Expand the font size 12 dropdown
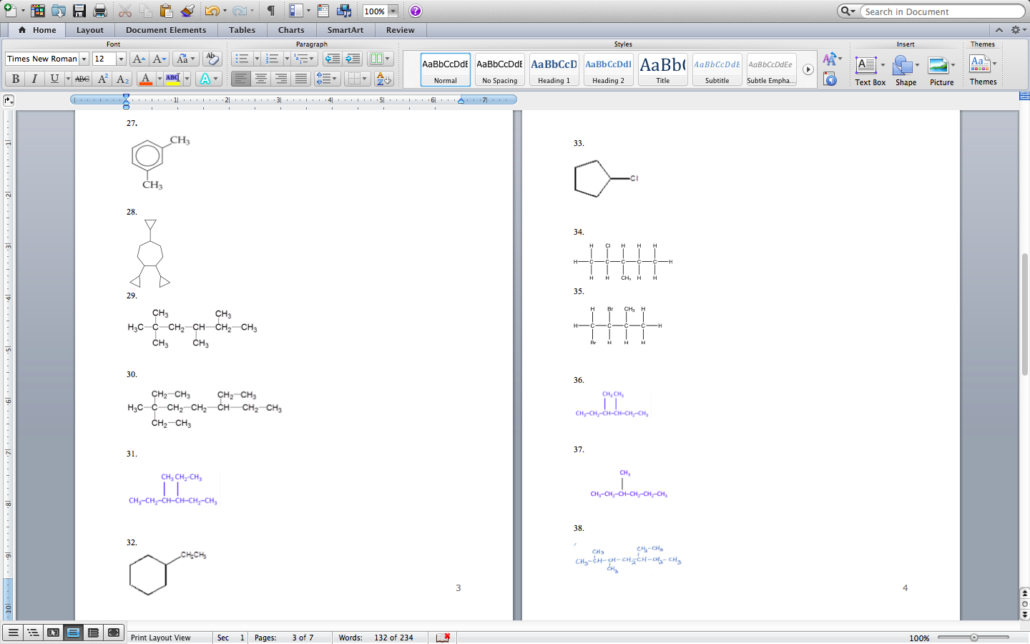This screenshot has height=644, width=1030. point(121,59)
